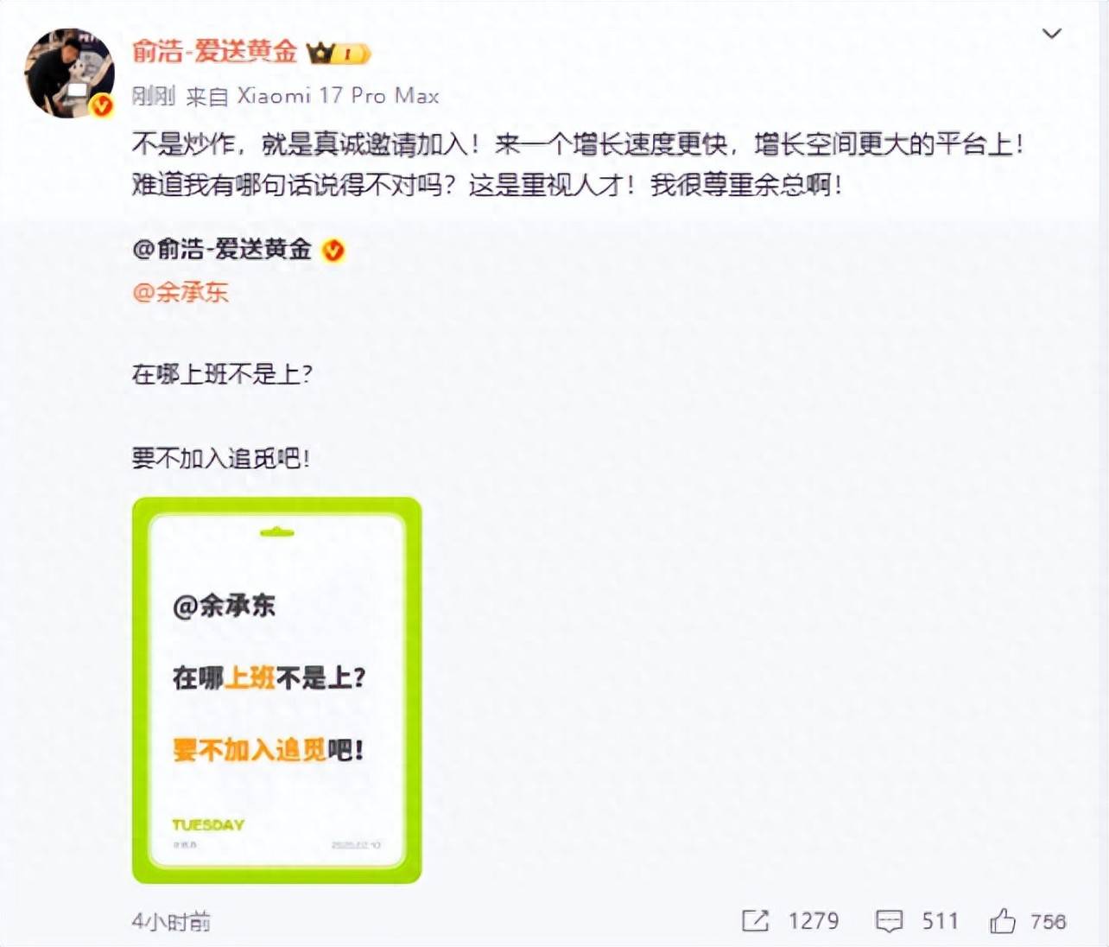Viewport: 1109px width, 947px height.
Task: Click the orange verified badge on the avatar
Action: 103,106
